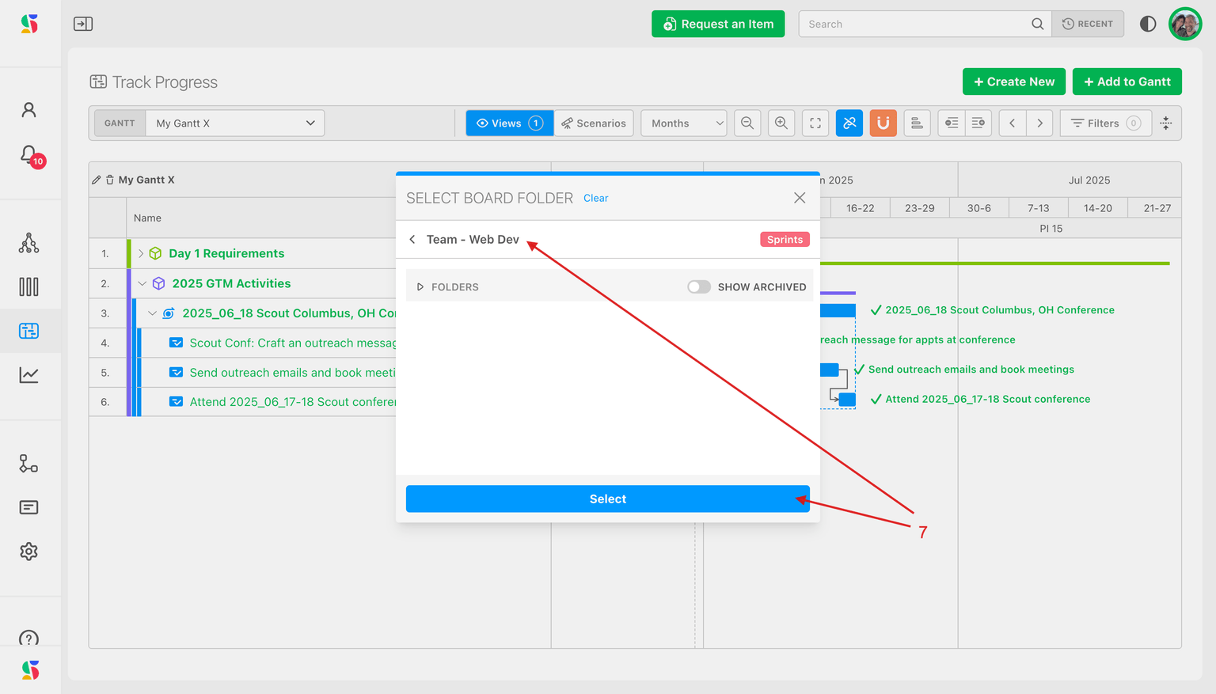Click the Search input field
The image size is (1216, 694).
(914, 25)
